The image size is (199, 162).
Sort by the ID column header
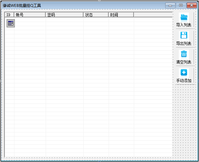[x=9, y=15]
